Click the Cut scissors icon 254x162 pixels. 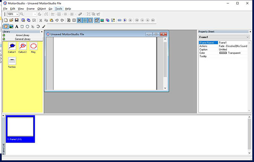41,20
